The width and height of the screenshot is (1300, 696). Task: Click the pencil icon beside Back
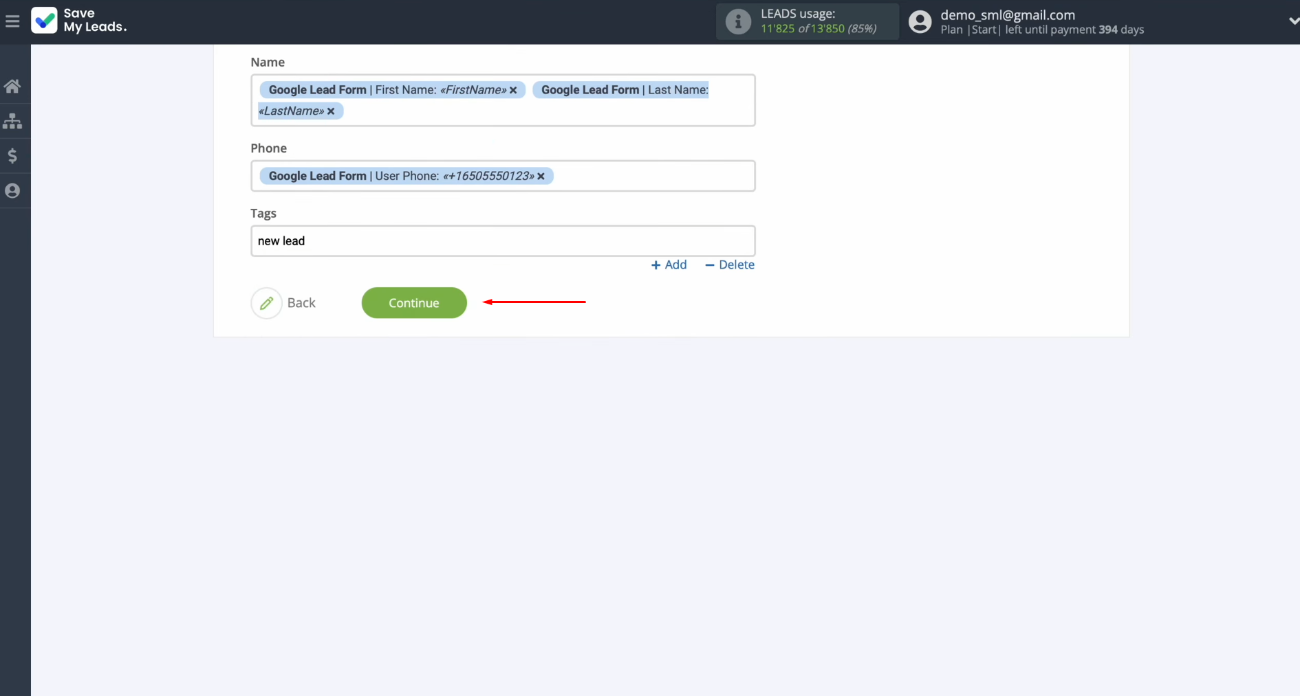(266, 303)
